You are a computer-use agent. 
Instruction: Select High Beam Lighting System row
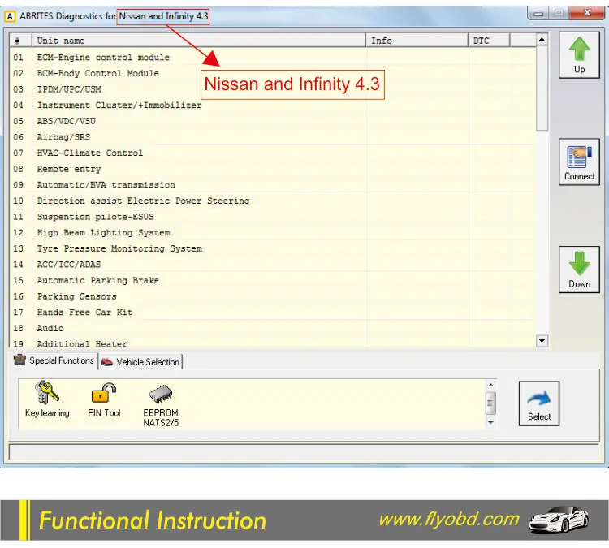(273, 233)
